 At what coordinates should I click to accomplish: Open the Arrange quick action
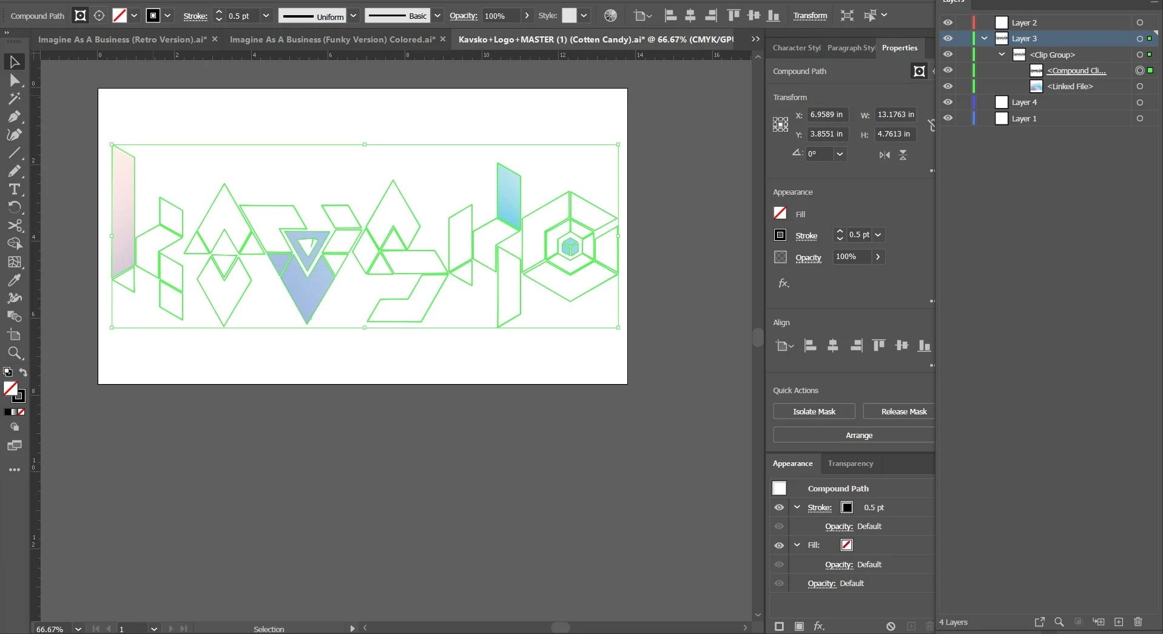pyautogui.click(x=854, y=435)
